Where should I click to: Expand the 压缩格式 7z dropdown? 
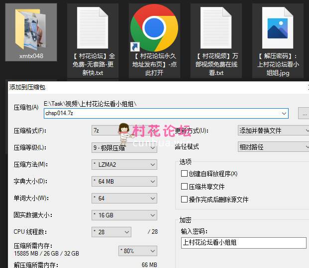point(124,131)
